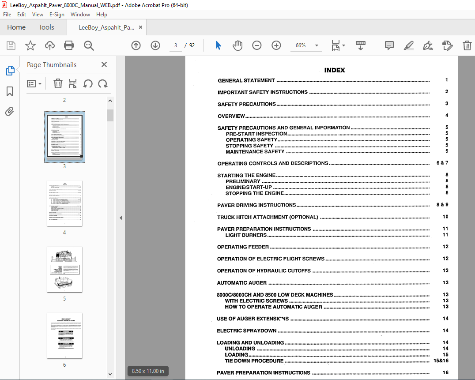Open the View menu

[x=38, y=15]
